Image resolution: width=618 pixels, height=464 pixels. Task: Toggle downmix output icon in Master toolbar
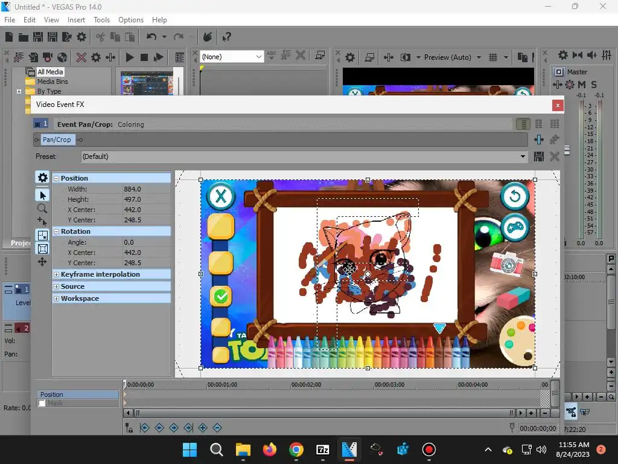click(578, 55)
